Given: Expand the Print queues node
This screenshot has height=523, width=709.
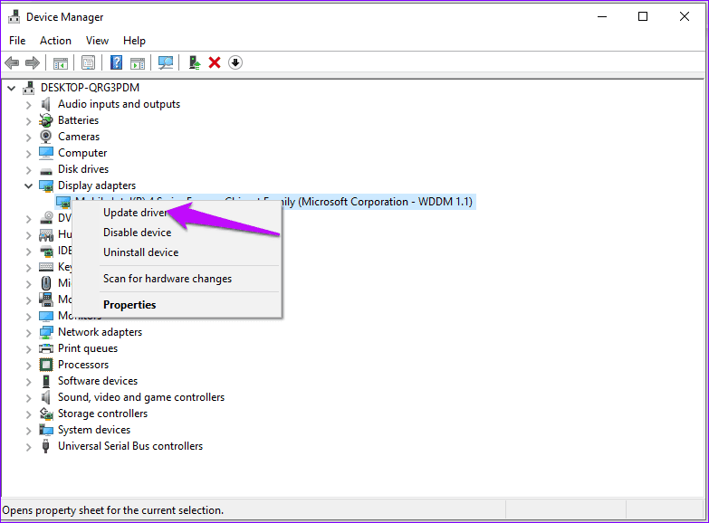Looking at the screenshot, I should click(28, 349).
